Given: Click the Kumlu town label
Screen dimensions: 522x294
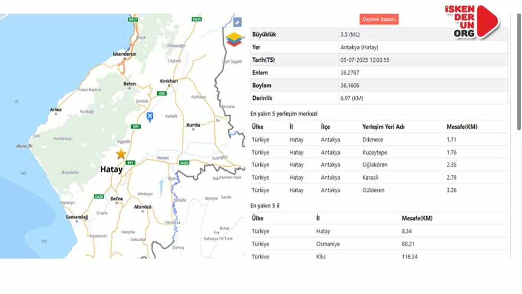Looking at the screenshot, I should (193, 125).
